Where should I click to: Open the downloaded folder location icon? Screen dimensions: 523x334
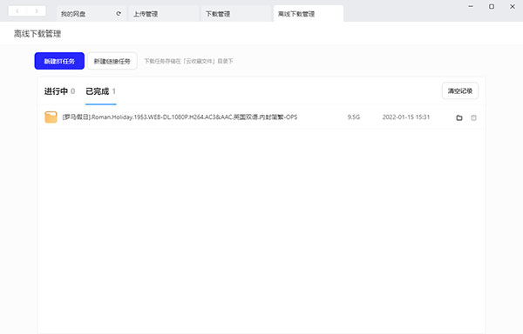[x=459, y=117]
